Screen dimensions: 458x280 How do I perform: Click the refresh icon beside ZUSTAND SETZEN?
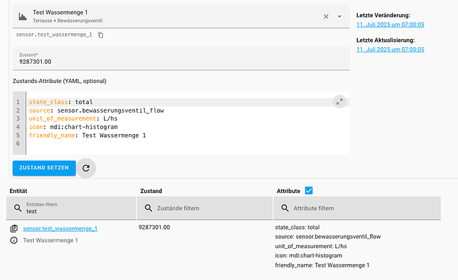point(86,168)
